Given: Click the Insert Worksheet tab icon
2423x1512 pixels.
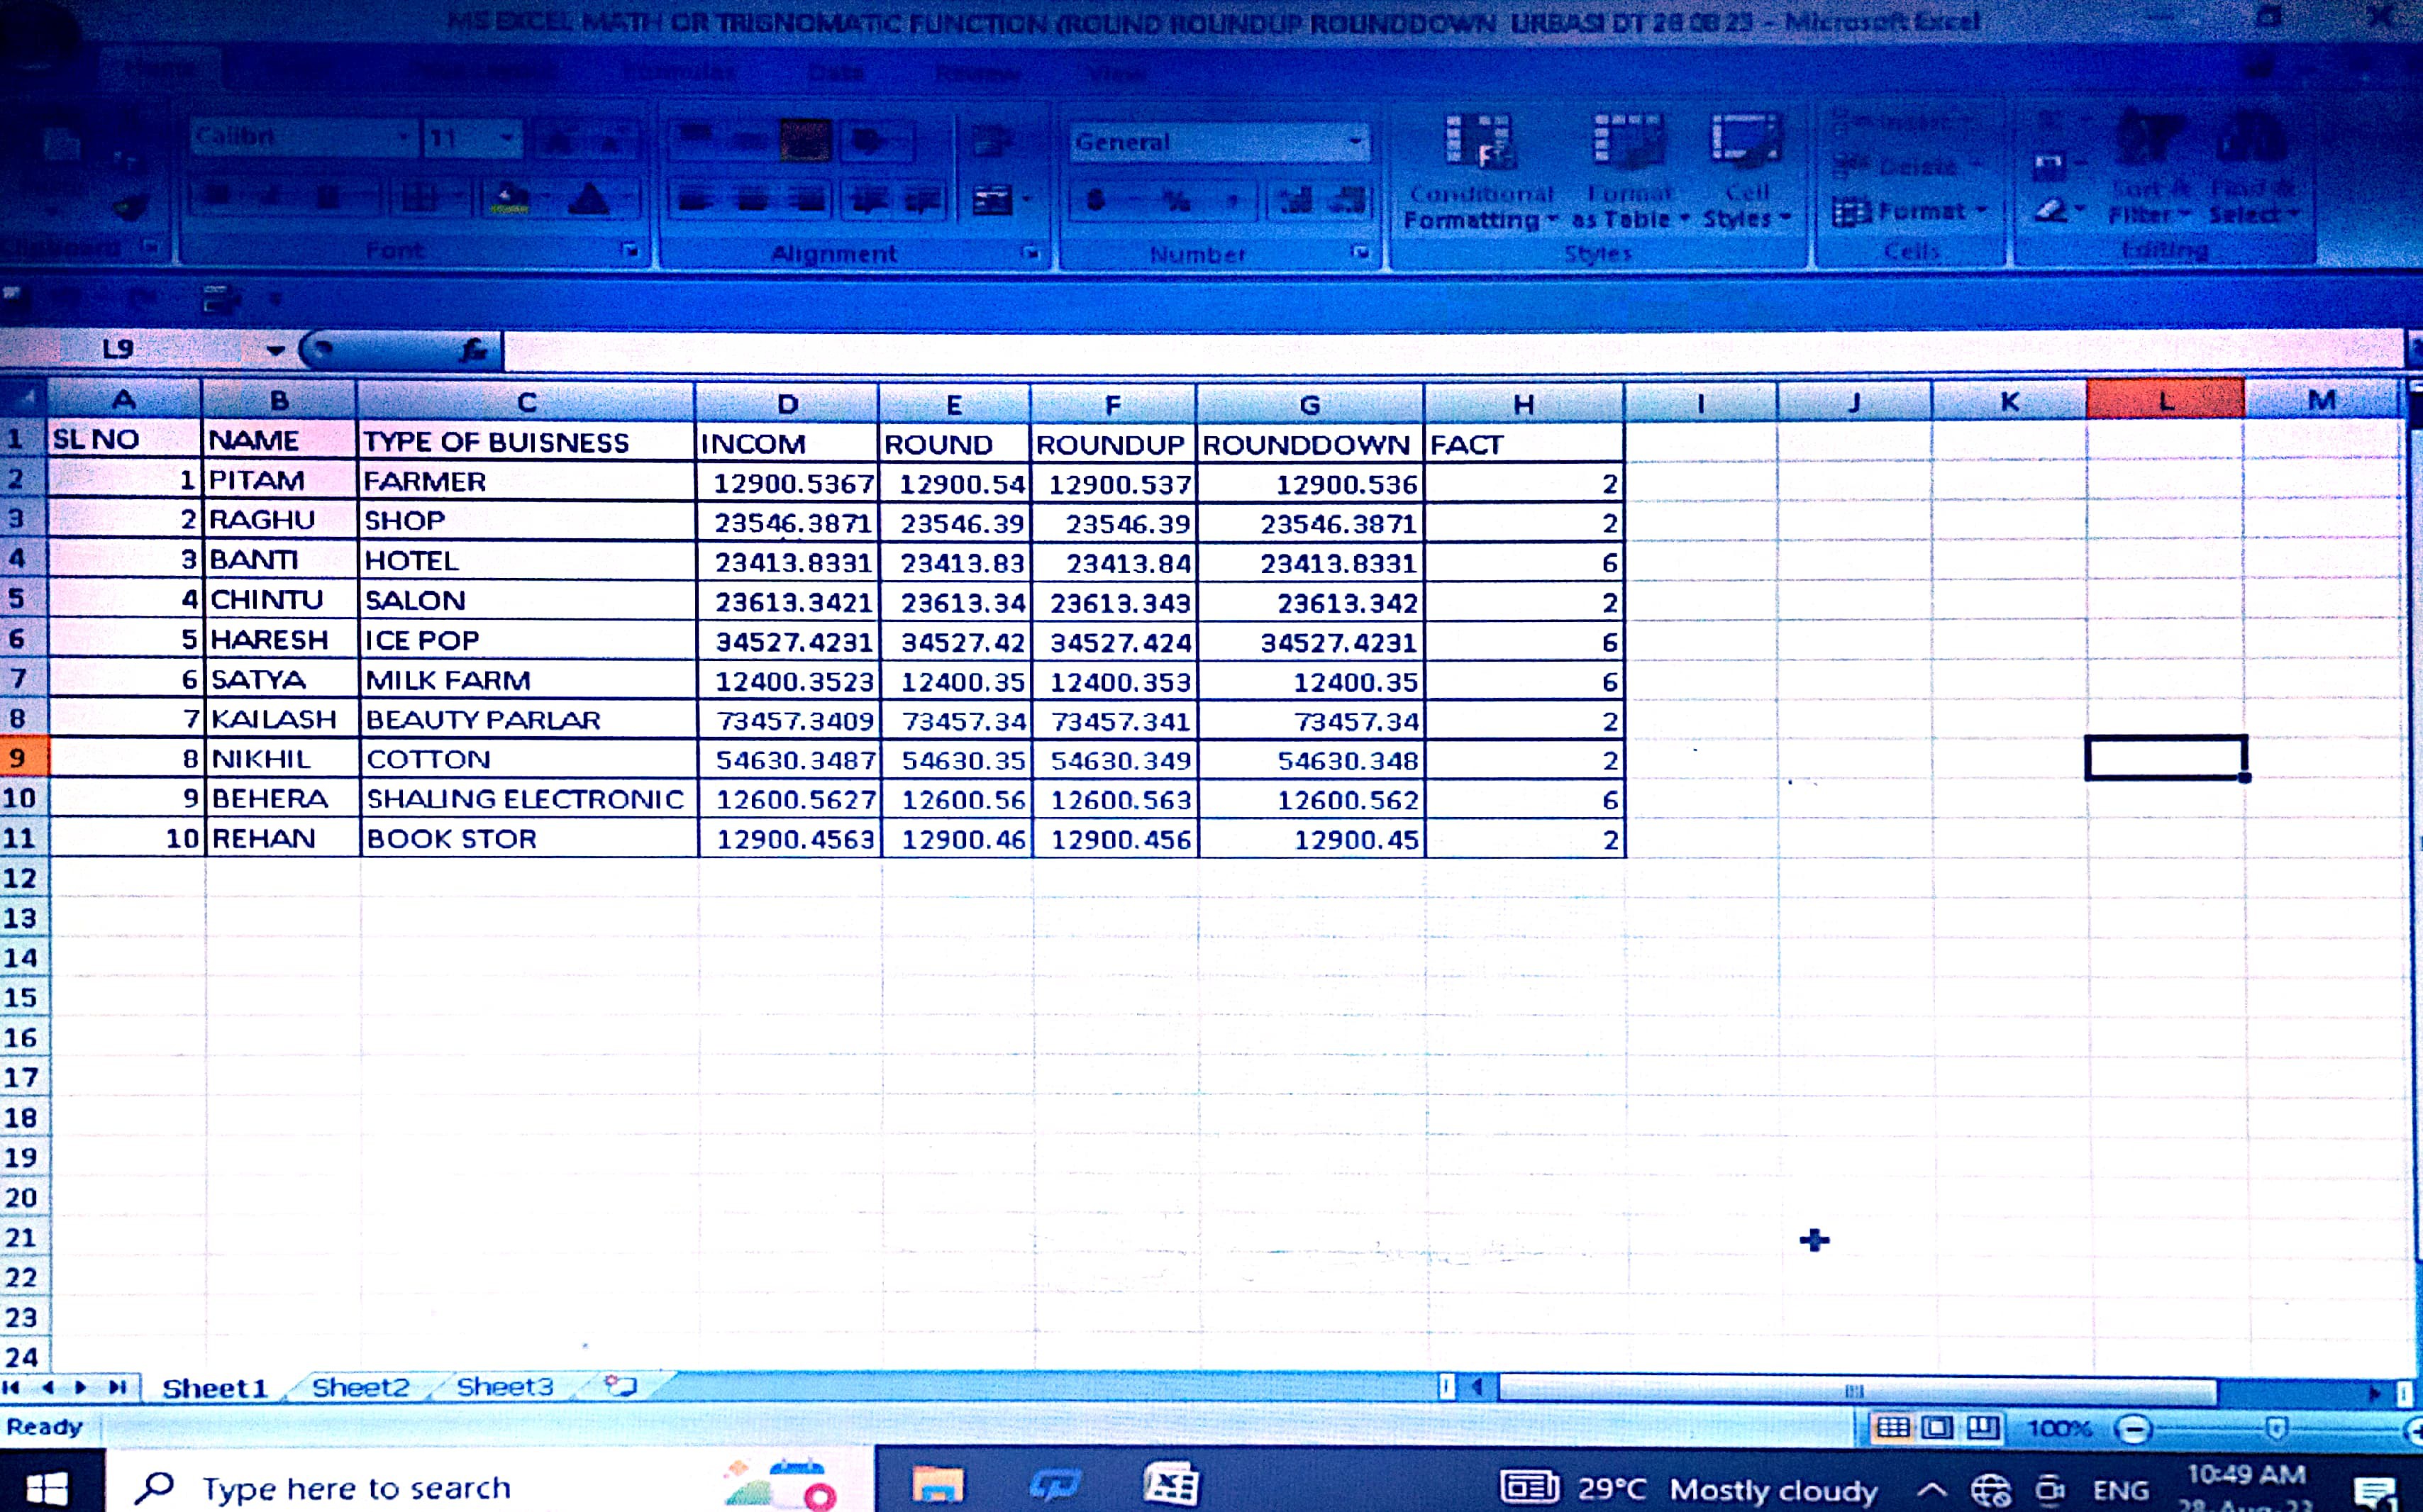Looking at the screenshot, I should 621,1386.
